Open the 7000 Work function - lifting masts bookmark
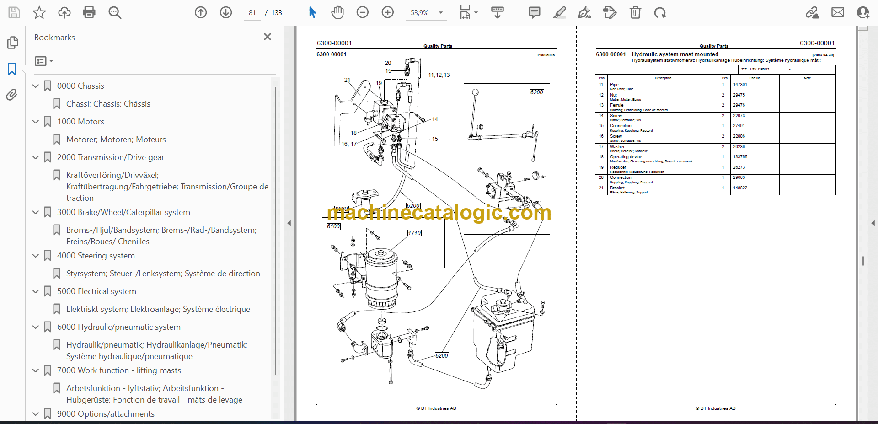 click(119, 370)
